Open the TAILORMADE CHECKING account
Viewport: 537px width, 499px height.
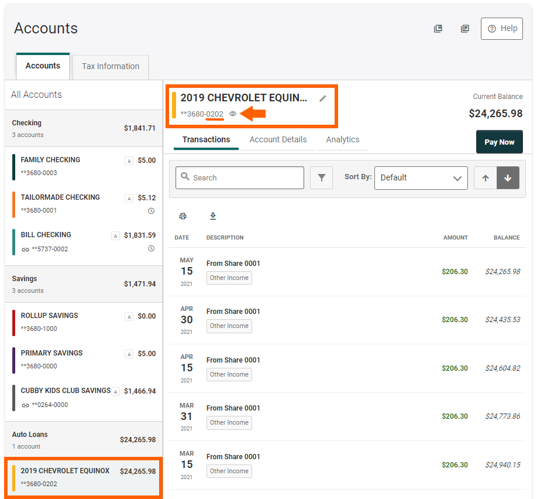click(x=84, y=204)
